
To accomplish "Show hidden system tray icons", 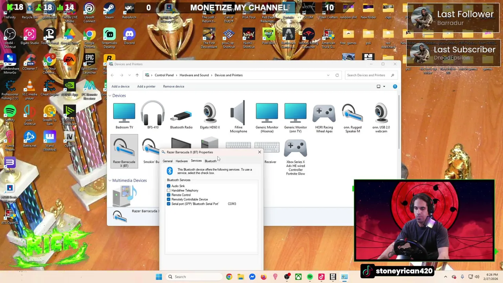I will [x=446, y=277].
